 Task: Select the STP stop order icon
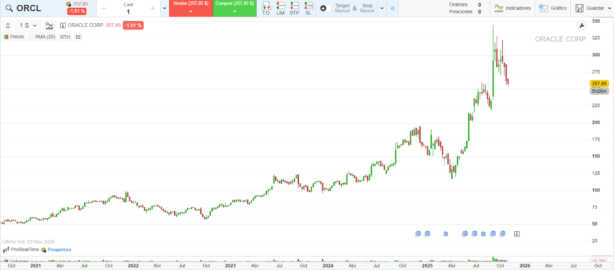[x=294, y=8]
